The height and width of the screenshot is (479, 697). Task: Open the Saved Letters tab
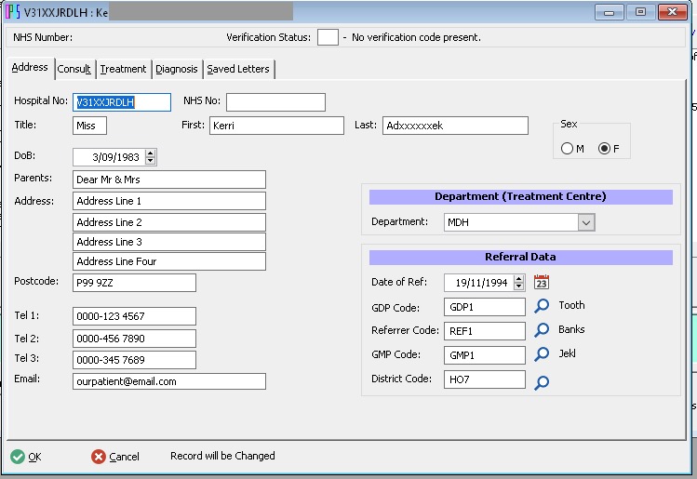[238, 70]
